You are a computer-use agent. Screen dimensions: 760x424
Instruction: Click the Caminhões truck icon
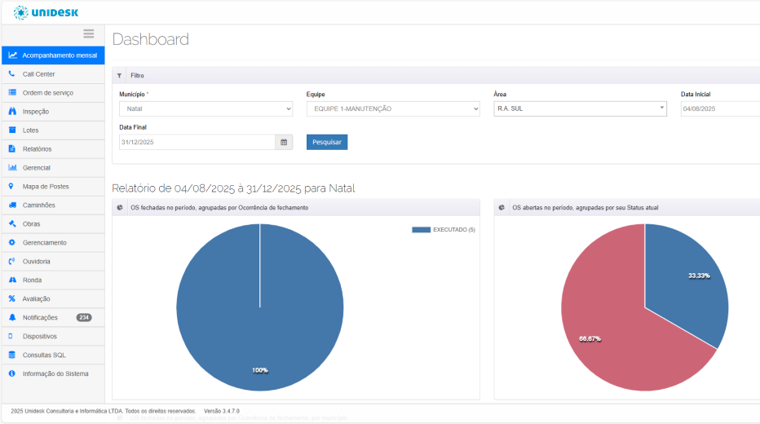point(12,205)
